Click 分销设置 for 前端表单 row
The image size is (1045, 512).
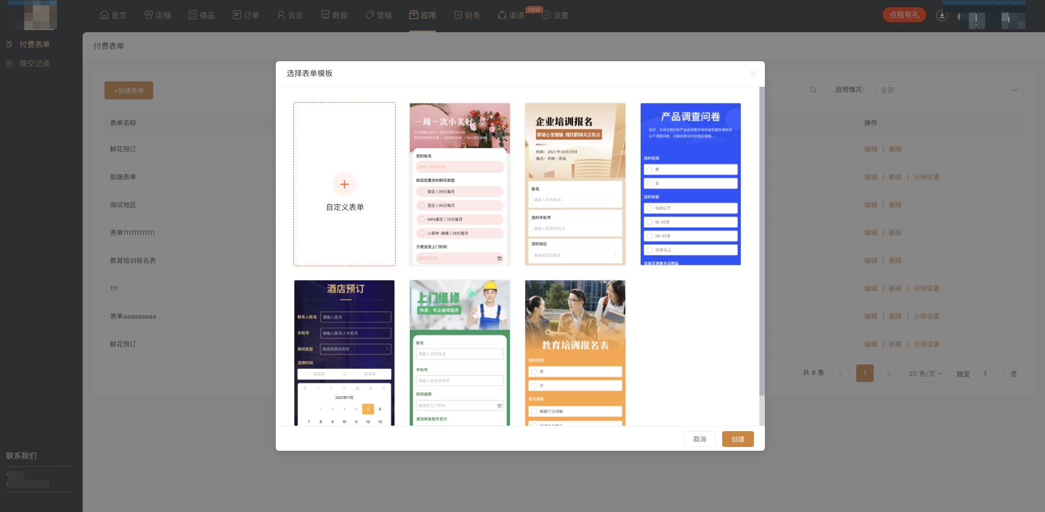tap(926, 177)
